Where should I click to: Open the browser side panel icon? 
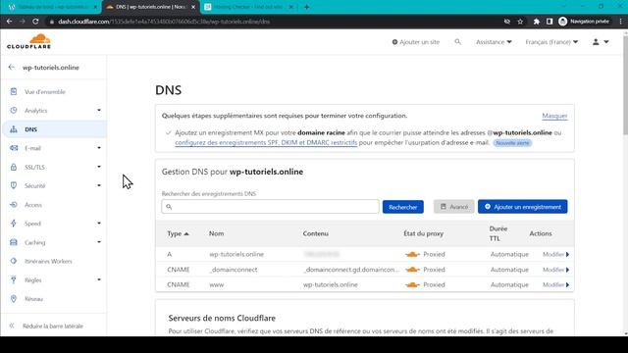point(549,22)
